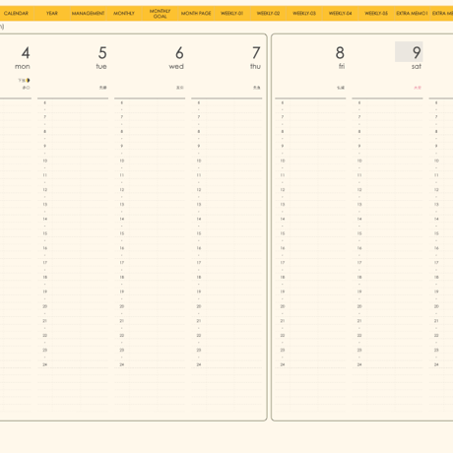This screenshot has height=453, width=453.
Task: Switch to the WEEKLY-02 tab
Action: 268,14
